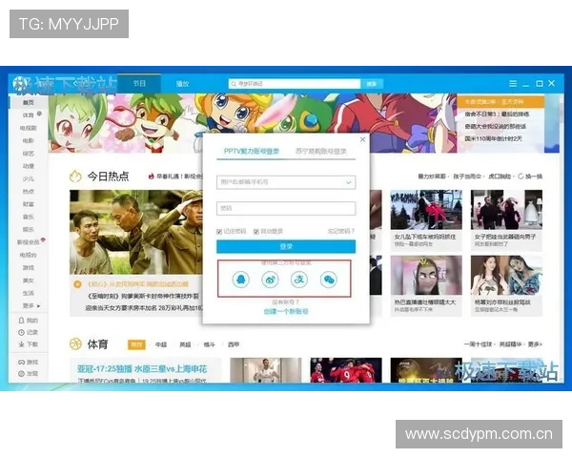The height and width of the screenshot is (458, 572).
Task: Close the login dialog with the X
Action: 362,139
